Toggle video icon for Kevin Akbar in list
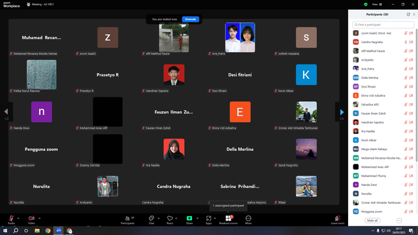Image resolution: width=418 pixels, height=235 pixels. [x=411, y=140]
